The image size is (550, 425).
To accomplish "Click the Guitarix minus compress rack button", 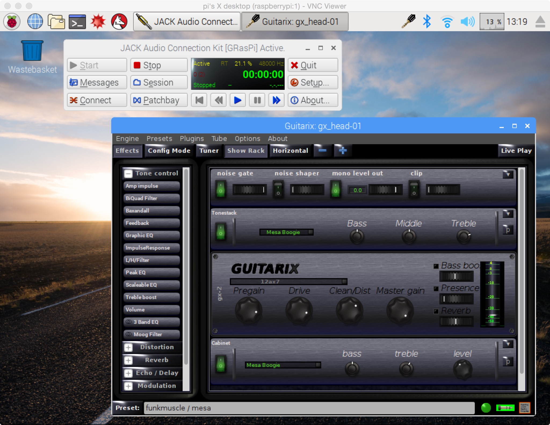I will [x=323, y=151].
